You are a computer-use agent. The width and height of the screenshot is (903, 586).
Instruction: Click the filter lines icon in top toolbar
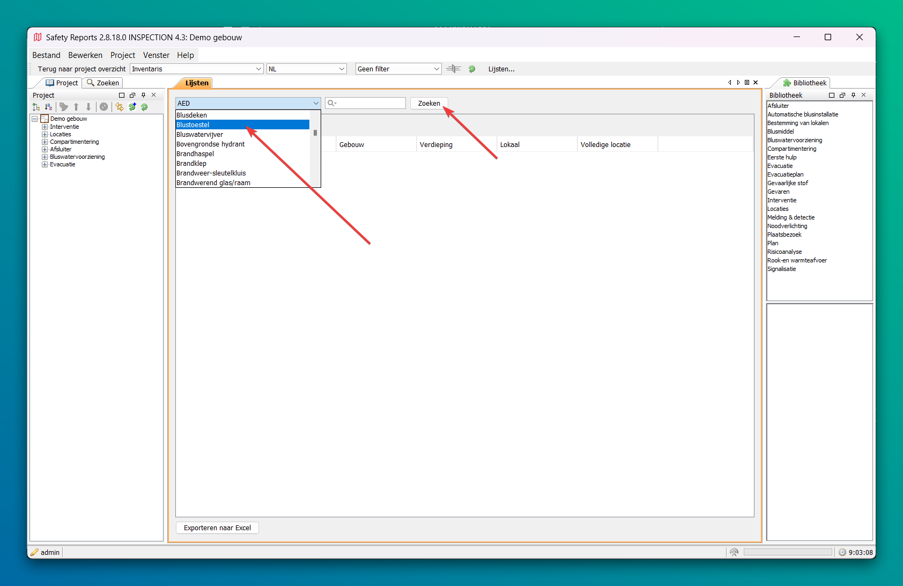(x=454, y=69)
